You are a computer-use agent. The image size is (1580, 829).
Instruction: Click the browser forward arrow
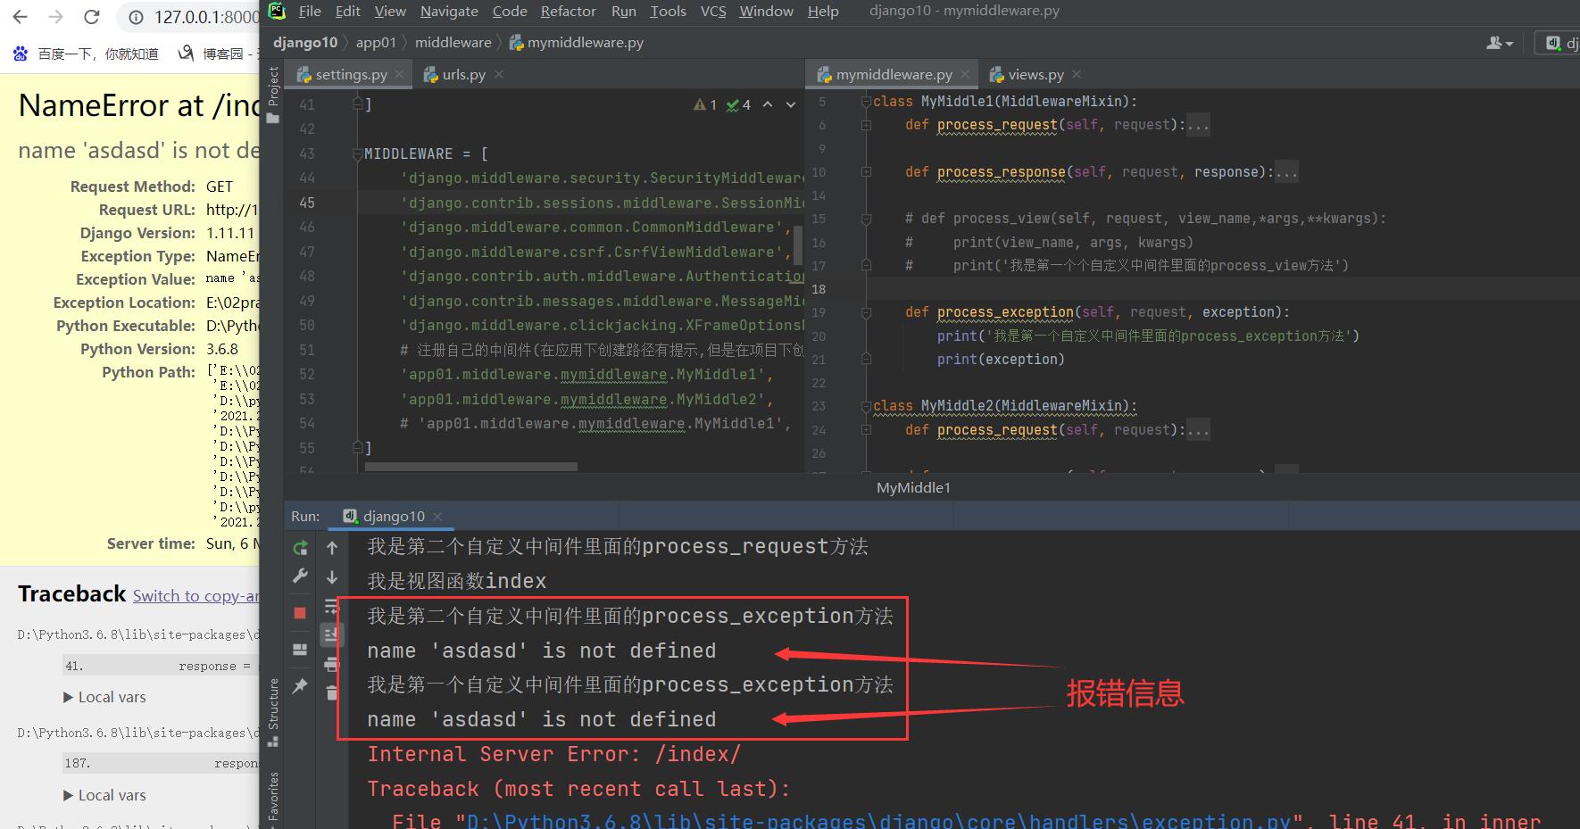55,17
